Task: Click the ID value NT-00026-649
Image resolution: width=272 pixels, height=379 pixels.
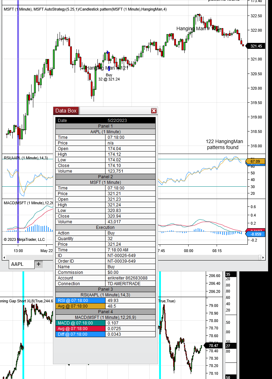Action: point(121,255)
